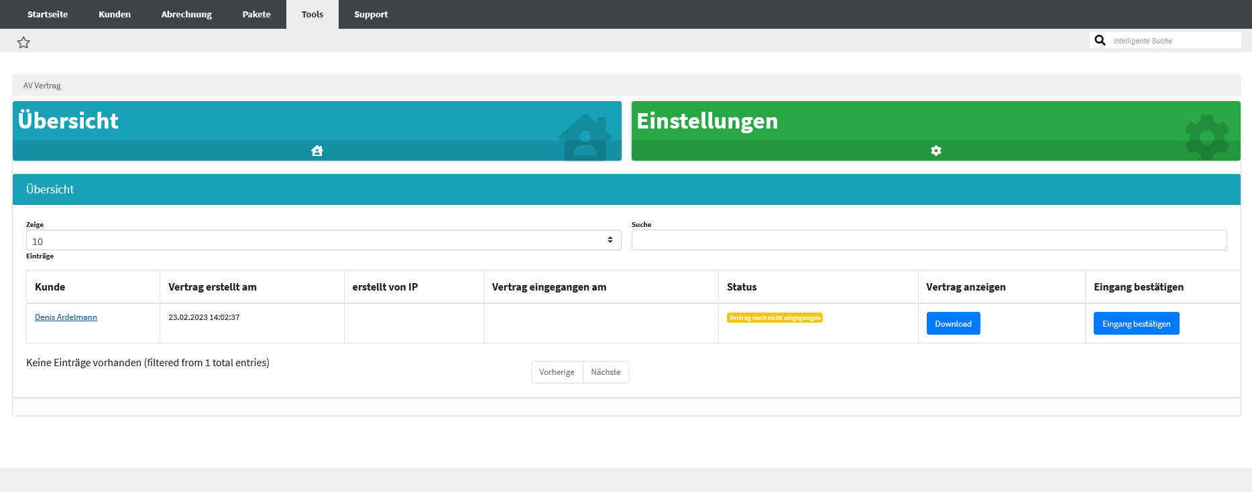1252x492 pixels.
Task: Click the magnifying glass search icon
Action: point(1100,40)
